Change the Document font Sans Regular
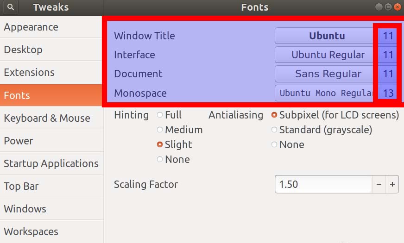404x243 pixels. [x=326, y=74]
